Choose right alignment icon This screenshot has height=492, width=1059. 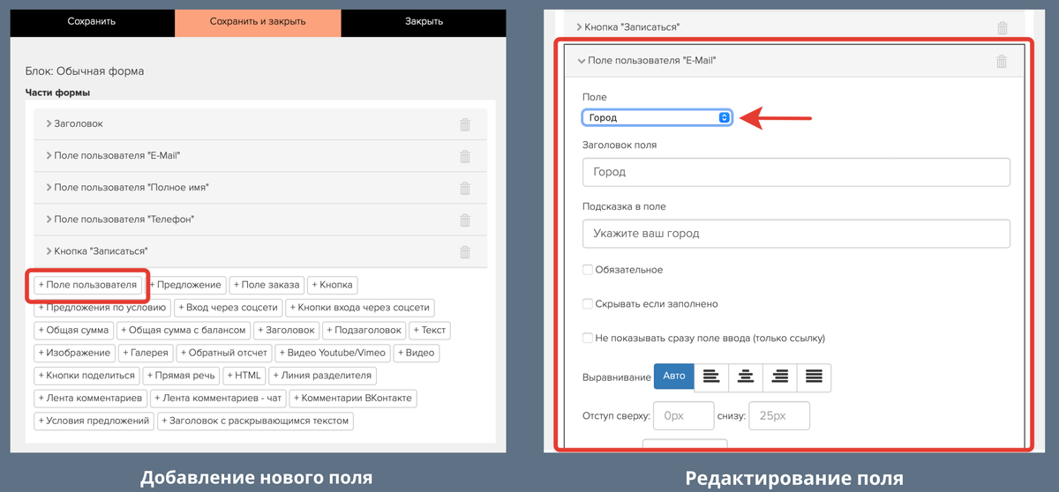[x=780, y=377]
